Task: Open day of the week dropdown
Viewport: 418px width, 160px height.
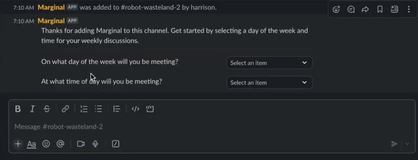Action: pyautogui.click(x=269, y=63)
